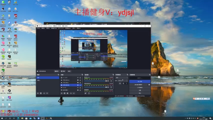Select the first scene in Scenes list
This screenshot has height=120, width=213.
(48, 78)
